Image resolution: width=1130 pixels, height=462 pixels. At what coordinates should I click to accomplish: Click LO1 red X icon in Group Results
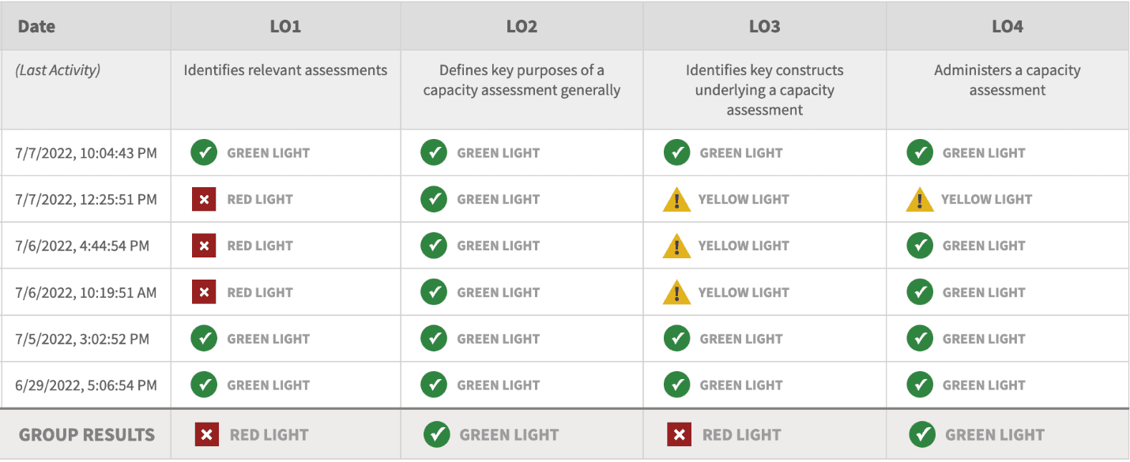click(x=207, y=434)
